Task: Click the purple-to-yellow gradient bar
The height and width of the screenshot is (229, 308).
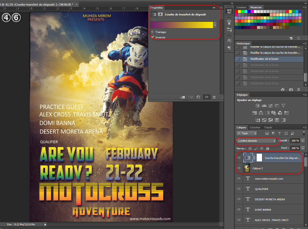Action: (x=181, y=25)
